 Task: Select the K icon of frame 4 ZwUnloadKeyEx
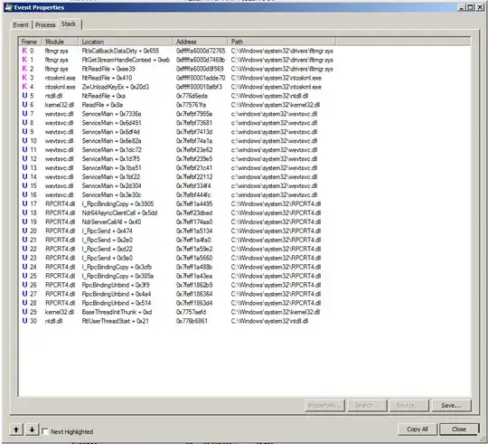[x=24, y=87]
